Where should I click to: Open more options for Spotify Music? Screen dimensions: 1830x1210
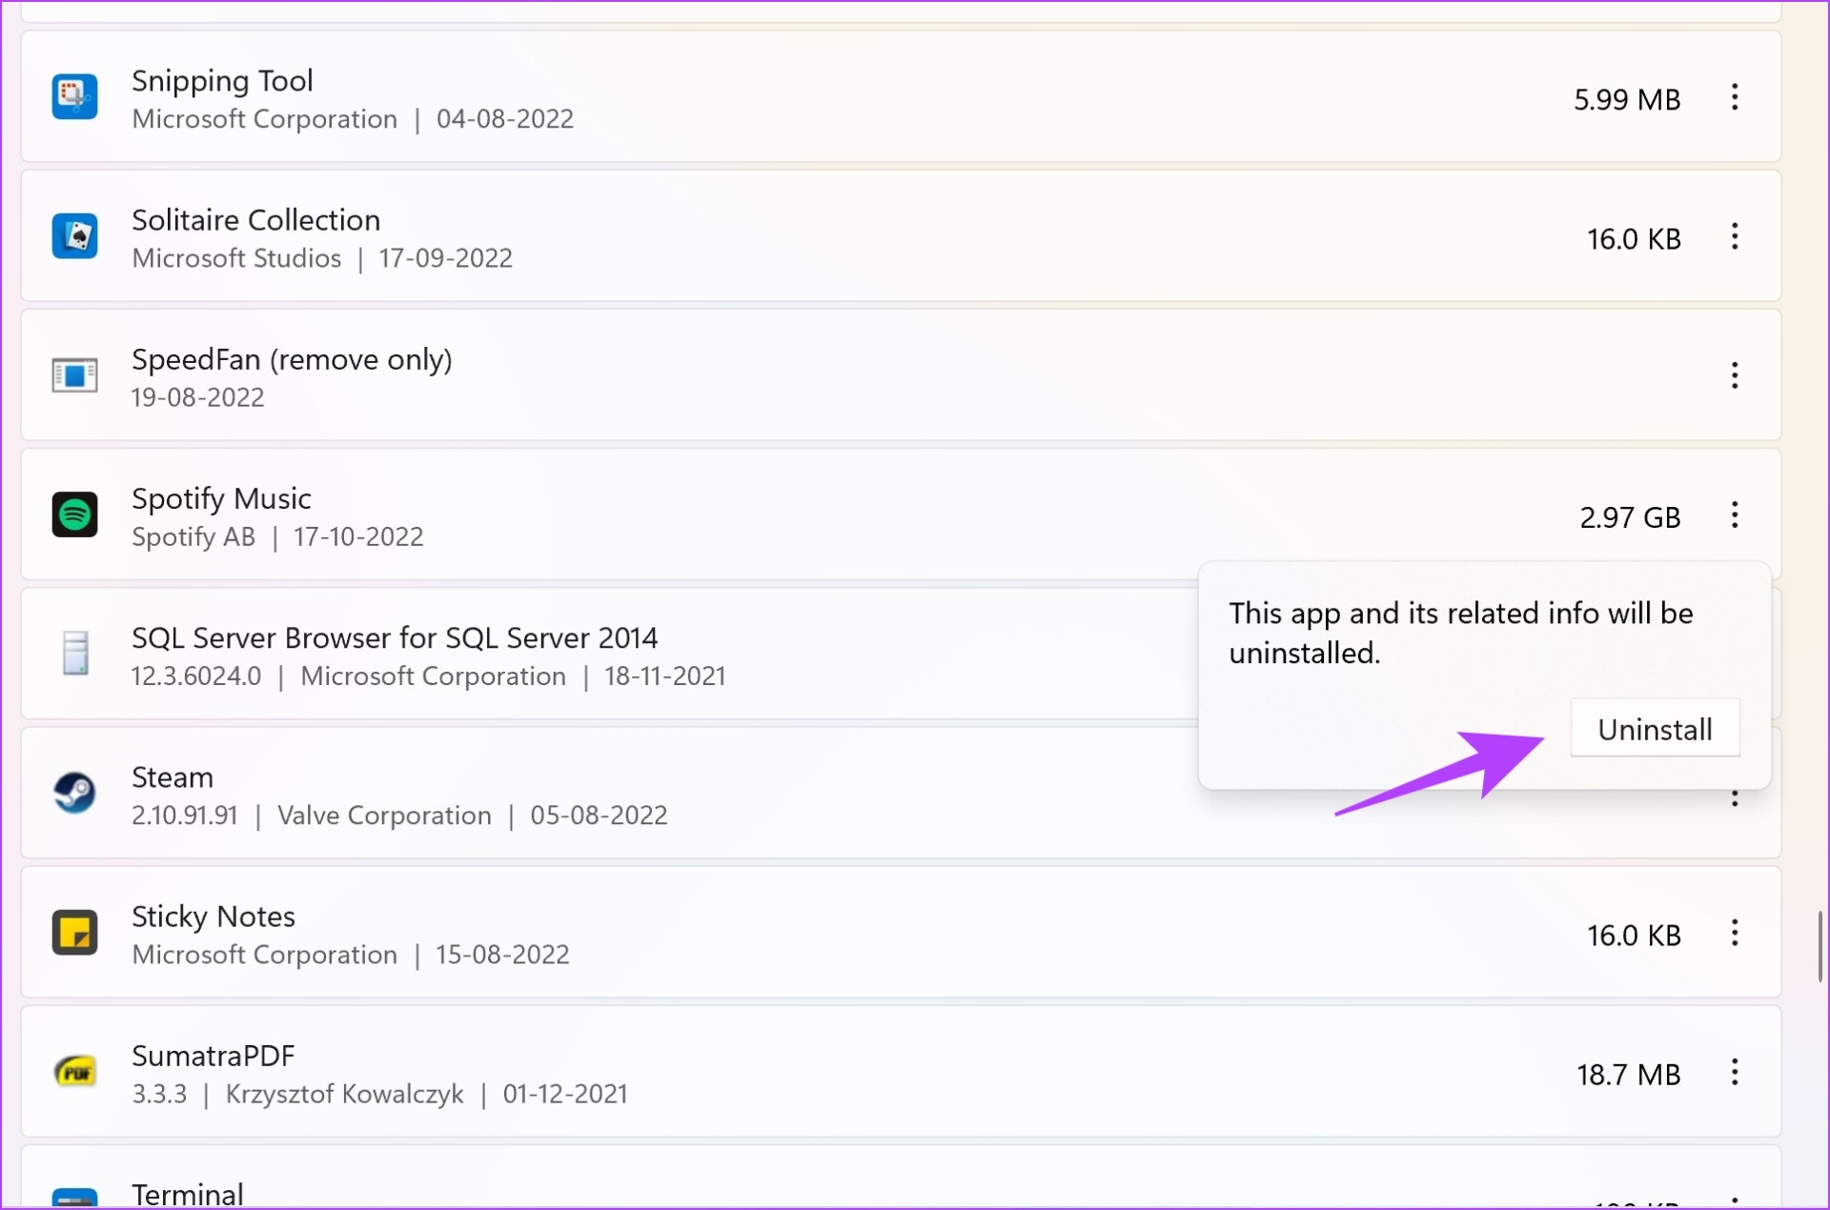coord(1735,514)
